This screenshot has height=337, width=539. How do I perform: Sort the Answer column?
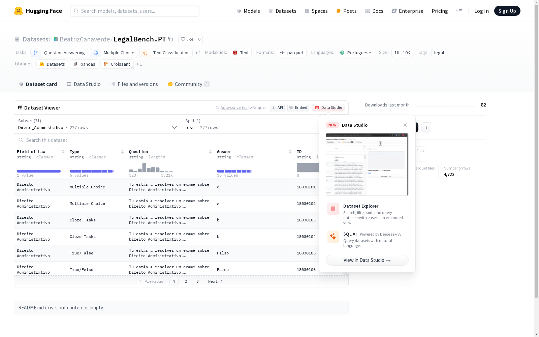coord(290,152)
